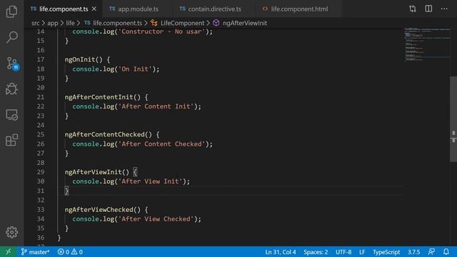Open the notifications bell in the status bar
Screen dimensions: 457x257
(x=446, y=252)
